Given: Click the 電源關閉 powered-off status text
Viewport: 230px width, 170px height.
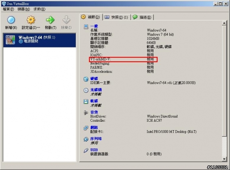Looking at the screenshot, I should click(x=31, y=41).
